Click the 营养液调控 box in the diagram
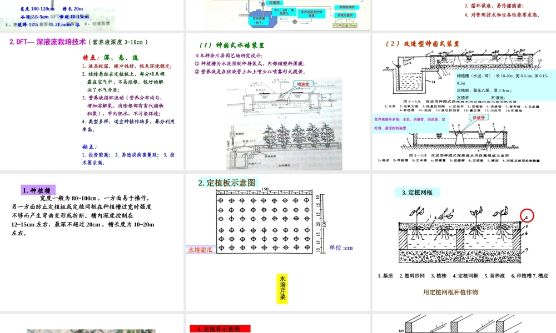Image resolution: width=556 pixels, height=333 pixels. coord(347,6)
